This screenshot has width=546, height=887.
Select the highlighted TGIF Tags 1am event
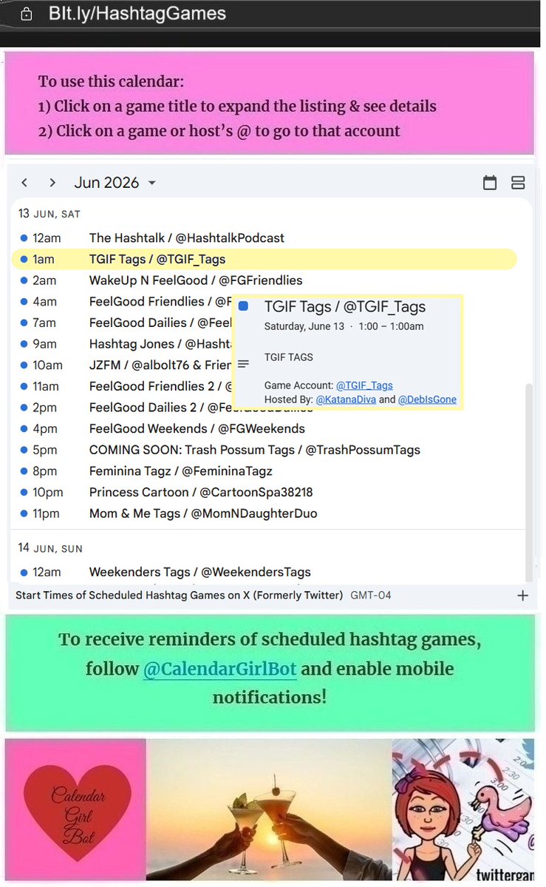coord(264,259)
